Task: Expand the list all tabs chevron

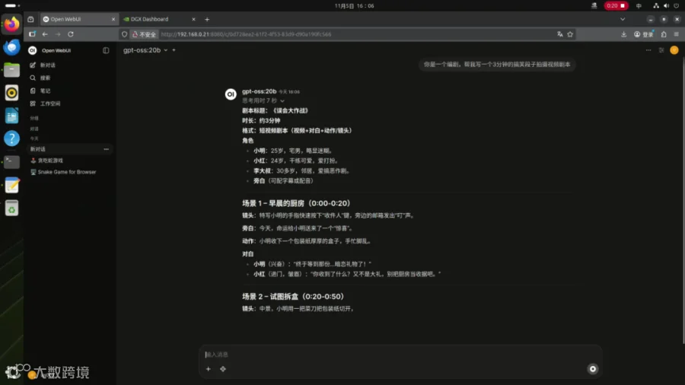Action: 623,19
